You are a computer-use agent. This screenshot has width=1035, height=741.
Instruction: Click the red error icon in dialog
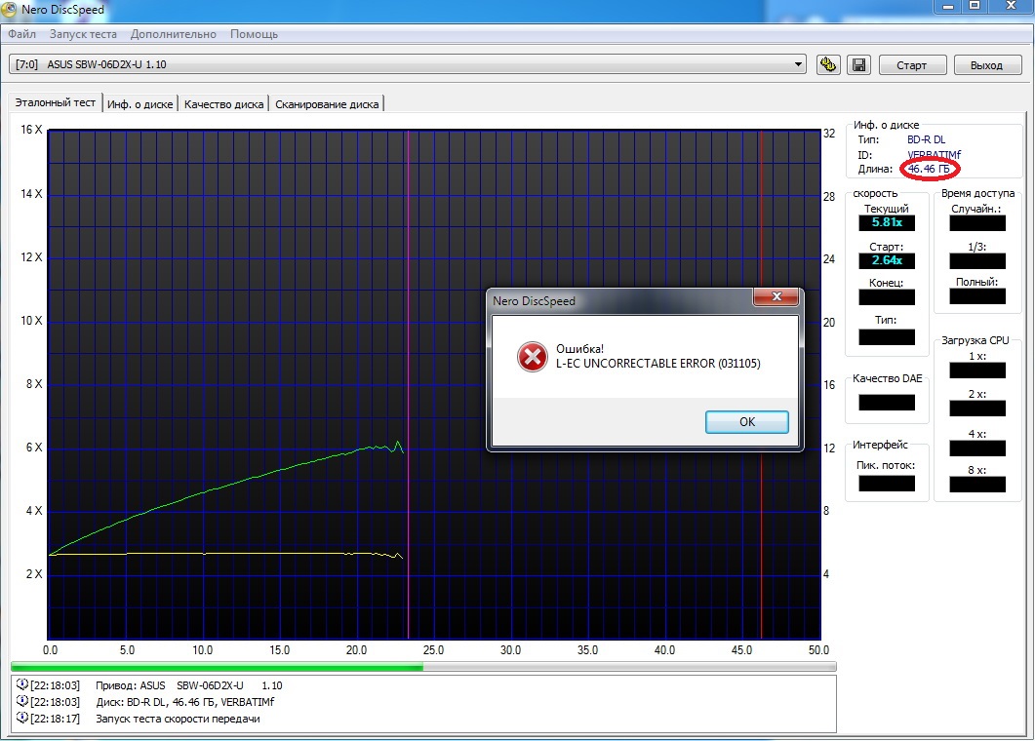[532, 357]
